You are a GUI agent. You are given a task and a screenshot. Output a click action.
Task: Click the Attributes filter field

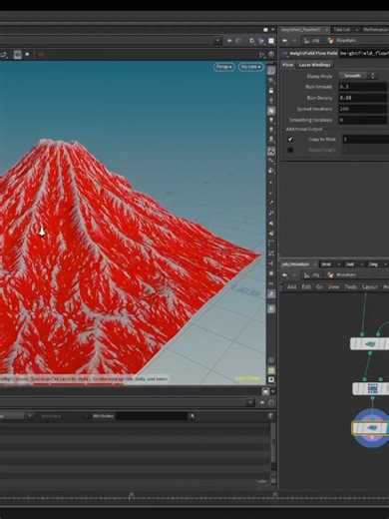152,416
